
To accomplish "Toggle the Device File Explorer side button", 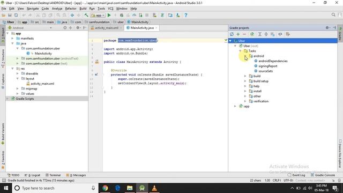I will tap(340, 153).
